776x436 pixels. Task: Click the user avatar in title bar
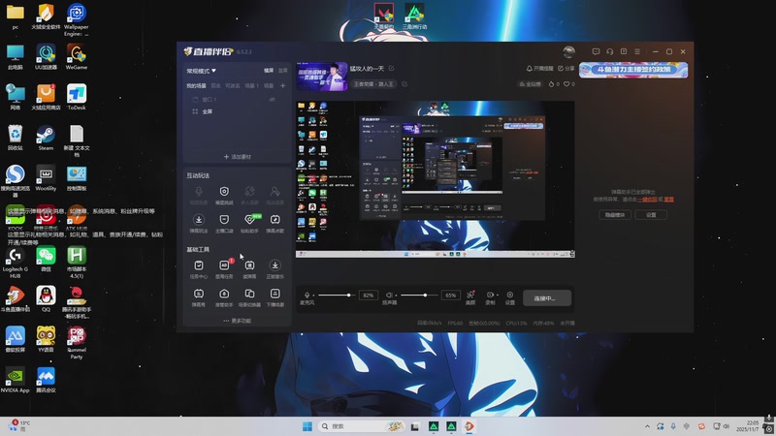point(569,51)
